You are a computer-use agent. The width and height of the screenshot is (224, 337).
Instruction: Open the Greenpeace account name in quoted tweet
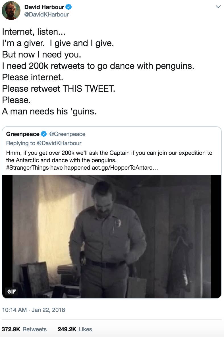tap(23, 134)
